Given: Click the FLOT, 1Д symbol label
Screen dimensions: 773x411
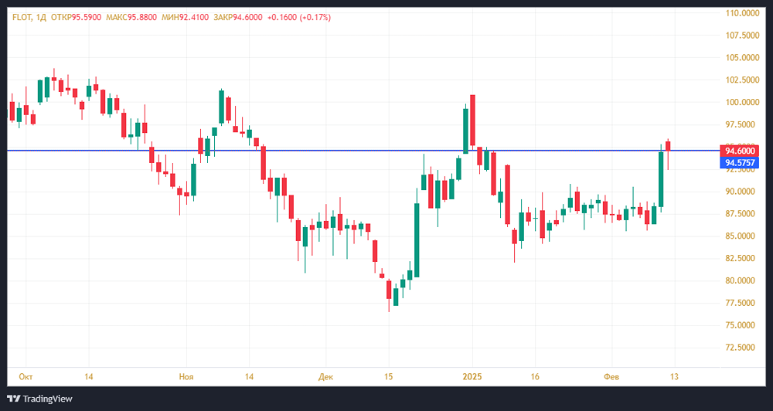Looking at the screenshot, I should pos(29,17).
